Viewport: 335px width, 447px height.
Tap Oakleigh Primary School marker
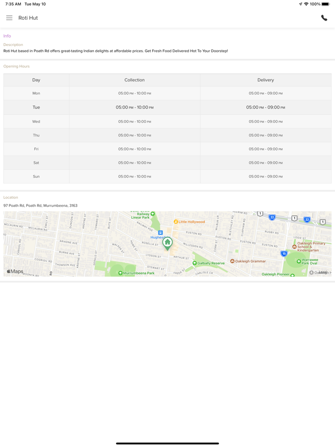click(x=294, y=246)
